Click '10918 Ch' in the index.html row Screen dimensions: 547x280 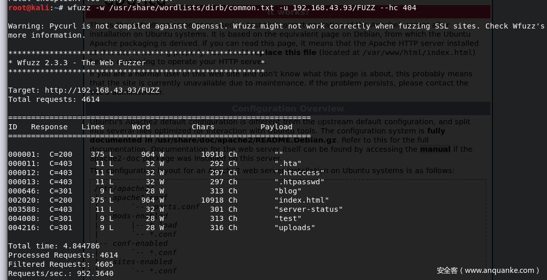coord(219,200)
